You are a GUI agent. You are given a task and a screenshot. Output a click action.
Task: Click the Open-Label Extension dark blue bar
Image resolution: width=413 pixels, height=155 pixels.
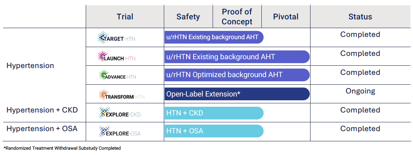237,94
